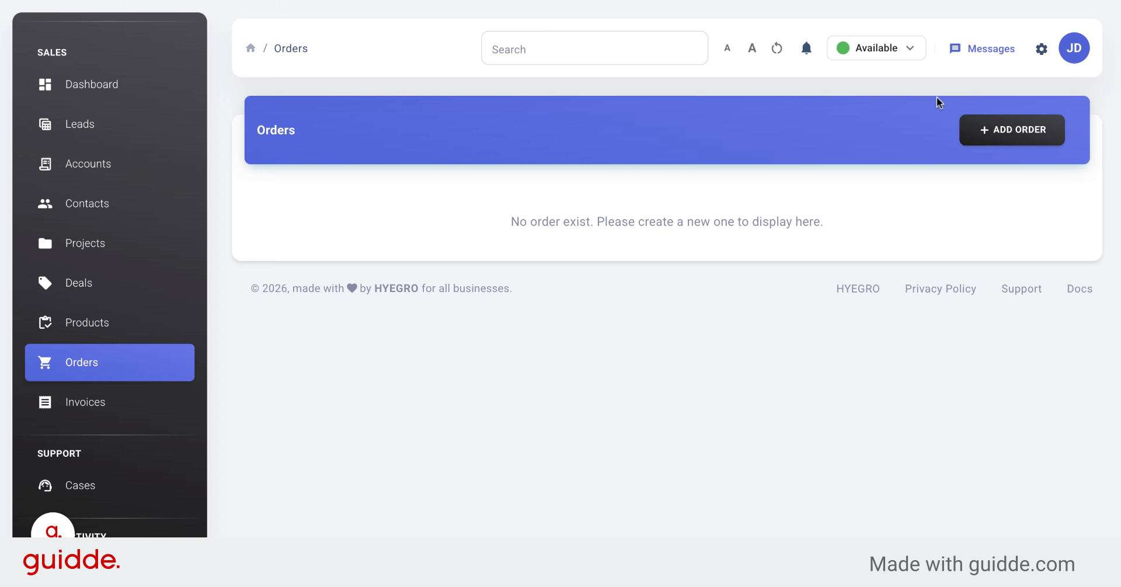
Task: Click the SALES section header
Action: click(52, 53)
